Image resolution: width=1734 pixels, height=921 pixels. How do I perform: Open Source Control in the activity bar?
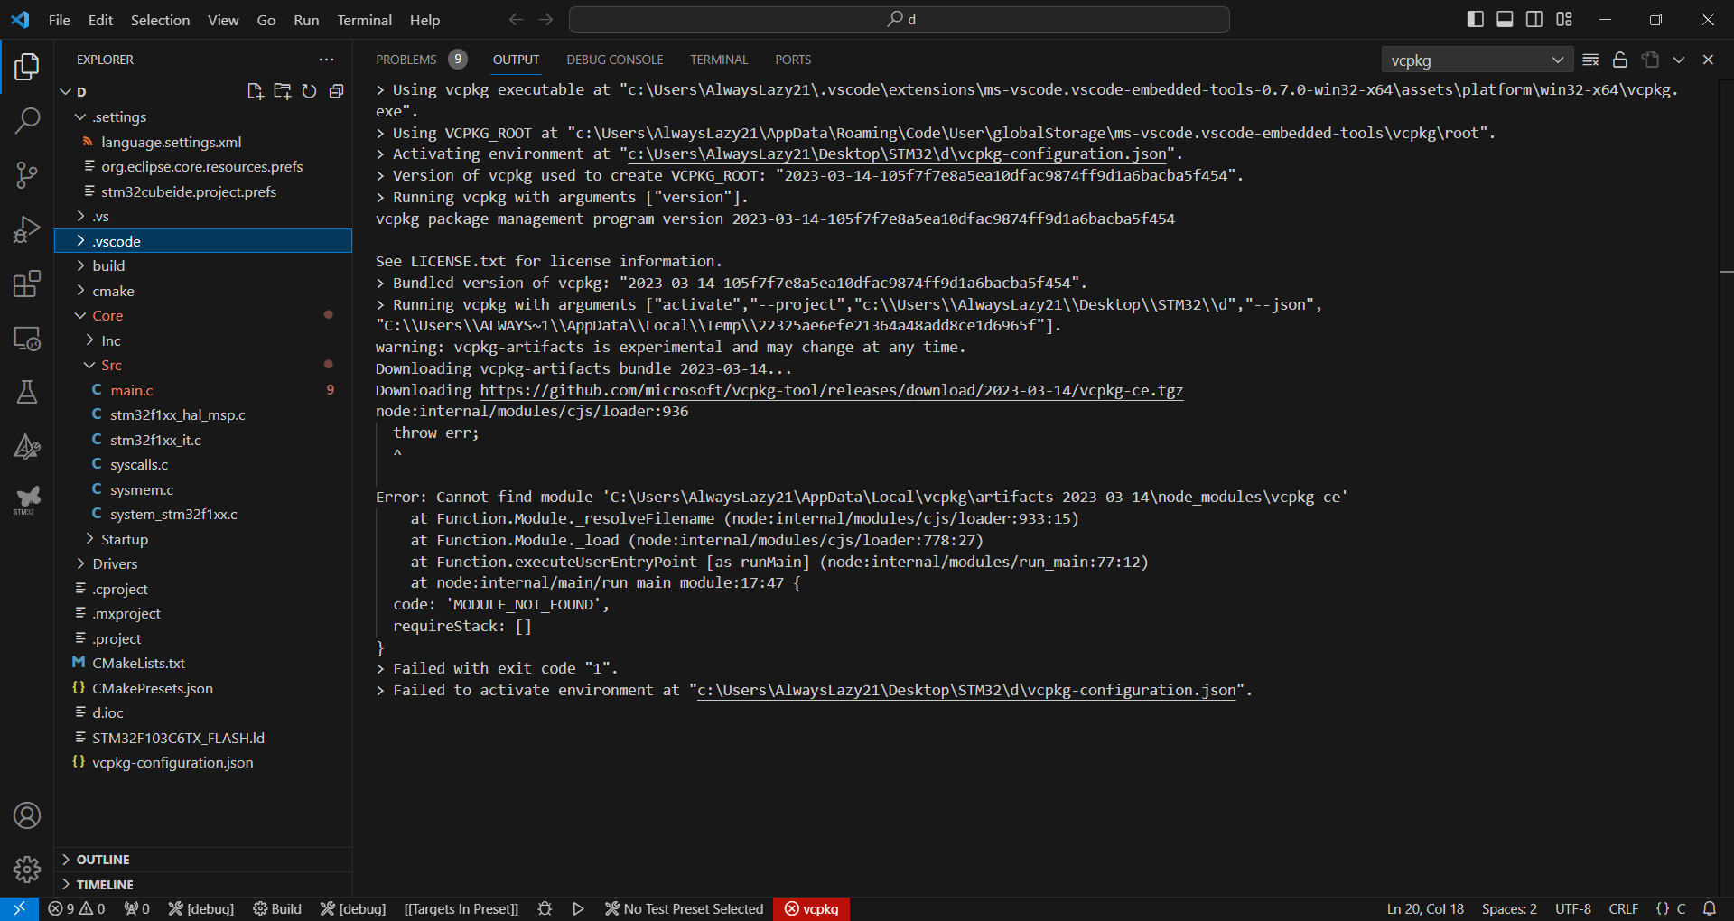(27, 174)
